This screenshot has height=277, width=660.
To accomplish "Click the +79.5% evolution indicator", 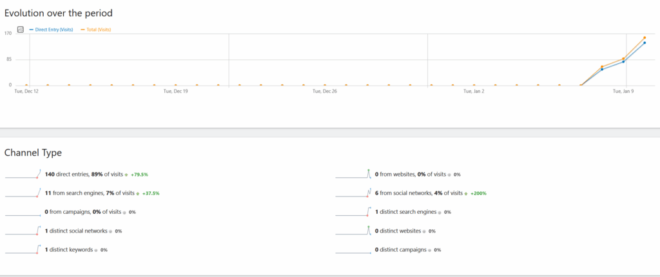I will click(x=140, y=175).
